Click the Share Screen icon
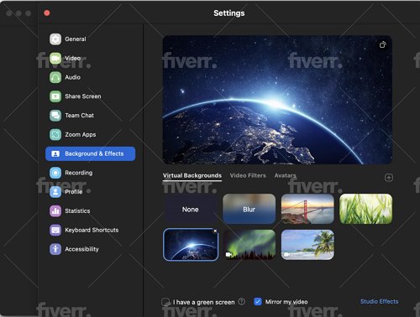 coord(55,96)
